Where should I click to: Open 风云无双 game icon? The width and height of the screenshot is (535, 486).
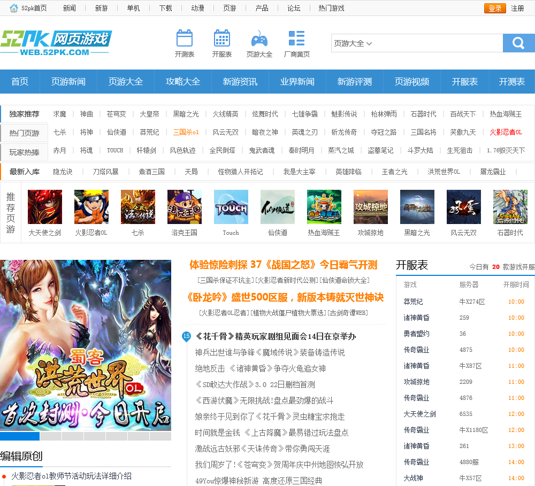(464, 207)
